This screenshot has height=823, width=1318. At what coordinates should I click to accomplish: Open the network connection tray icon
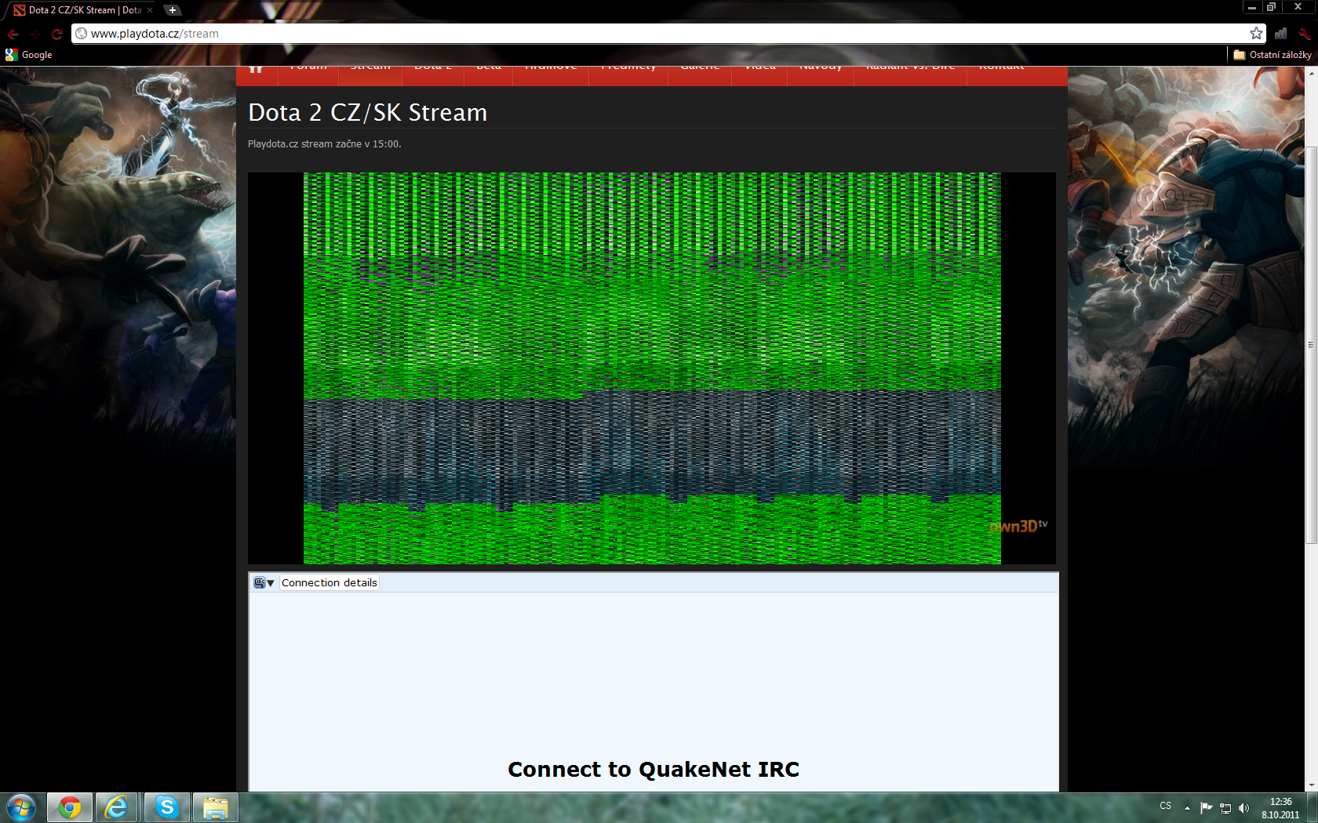(x=1225, y=808)
